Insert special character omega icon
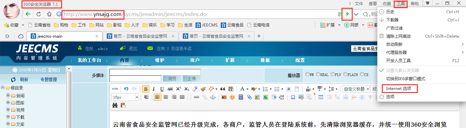The image size is (466, 128). (293, 97)
